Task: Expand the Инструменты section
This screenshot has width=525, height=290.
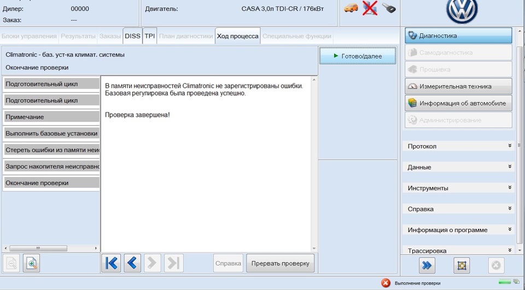Action: click(x=458, y=188)
